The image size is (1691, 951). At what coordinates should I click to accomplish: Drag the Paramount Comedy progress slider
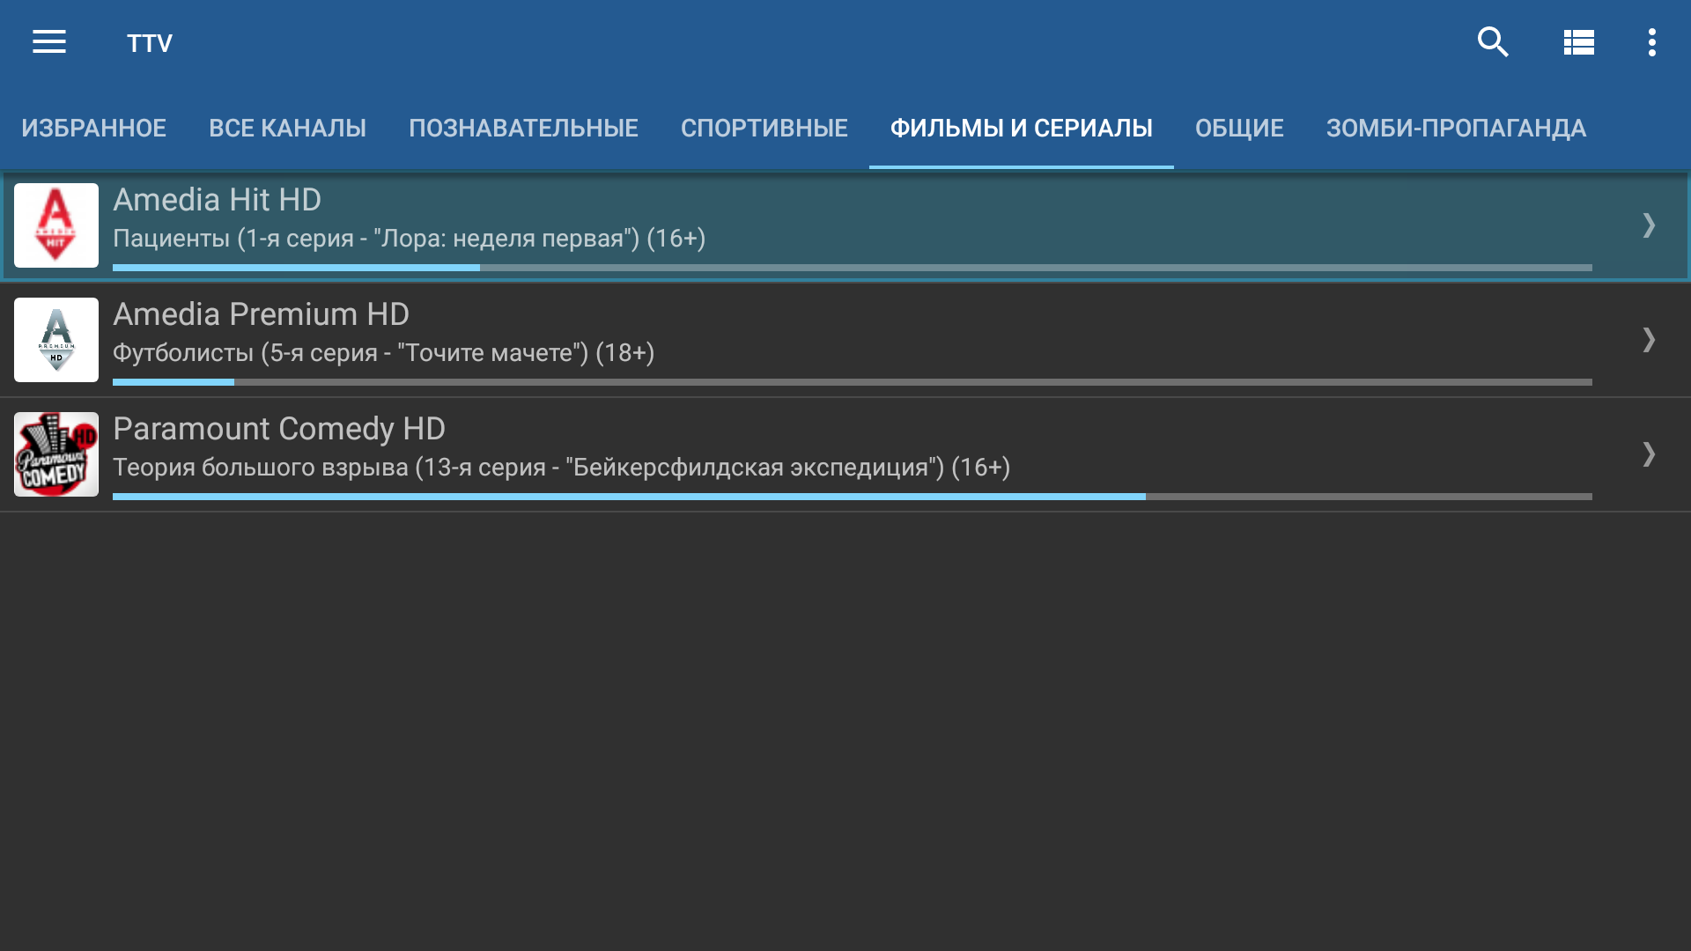(x=1147, y=496)
